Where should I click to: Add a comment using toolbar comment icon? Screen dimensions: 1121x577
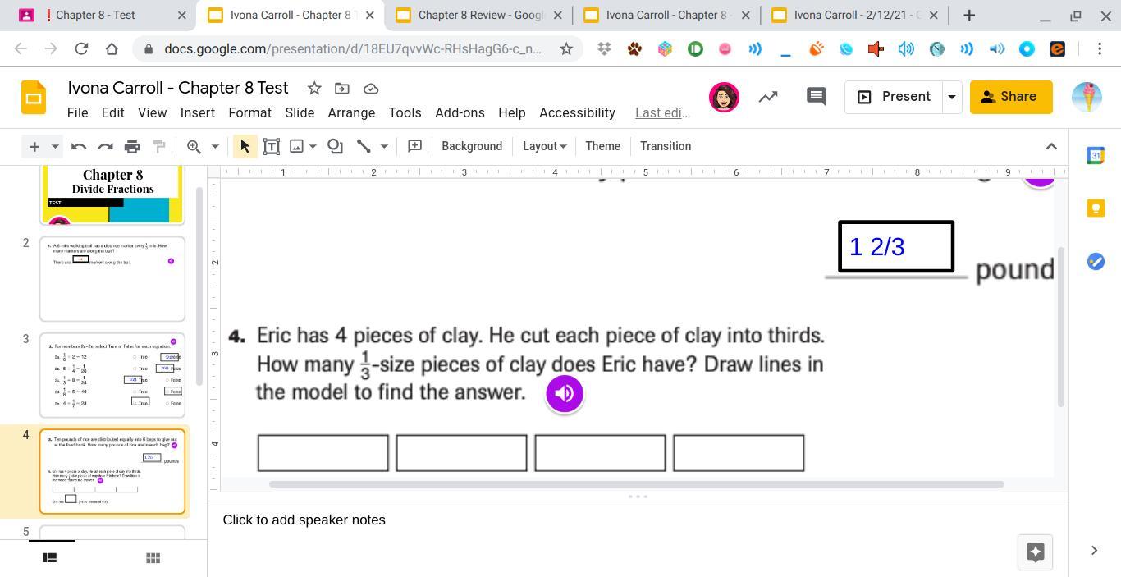pyautogui.click(x=415, y=146)
